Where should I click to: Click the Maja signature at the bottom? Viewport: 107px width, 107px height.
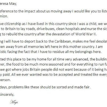coord(14,102)
